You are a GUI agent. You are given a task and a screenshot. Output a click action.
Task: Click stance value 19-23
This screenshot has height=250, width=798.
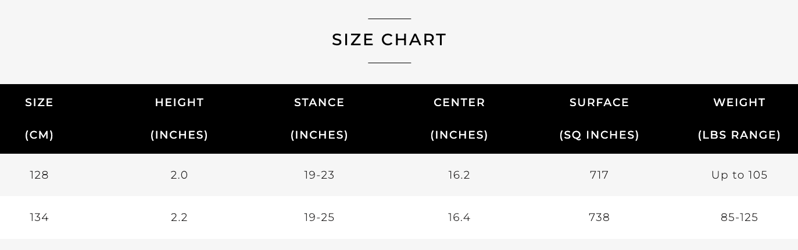click(x=319, y=175)
